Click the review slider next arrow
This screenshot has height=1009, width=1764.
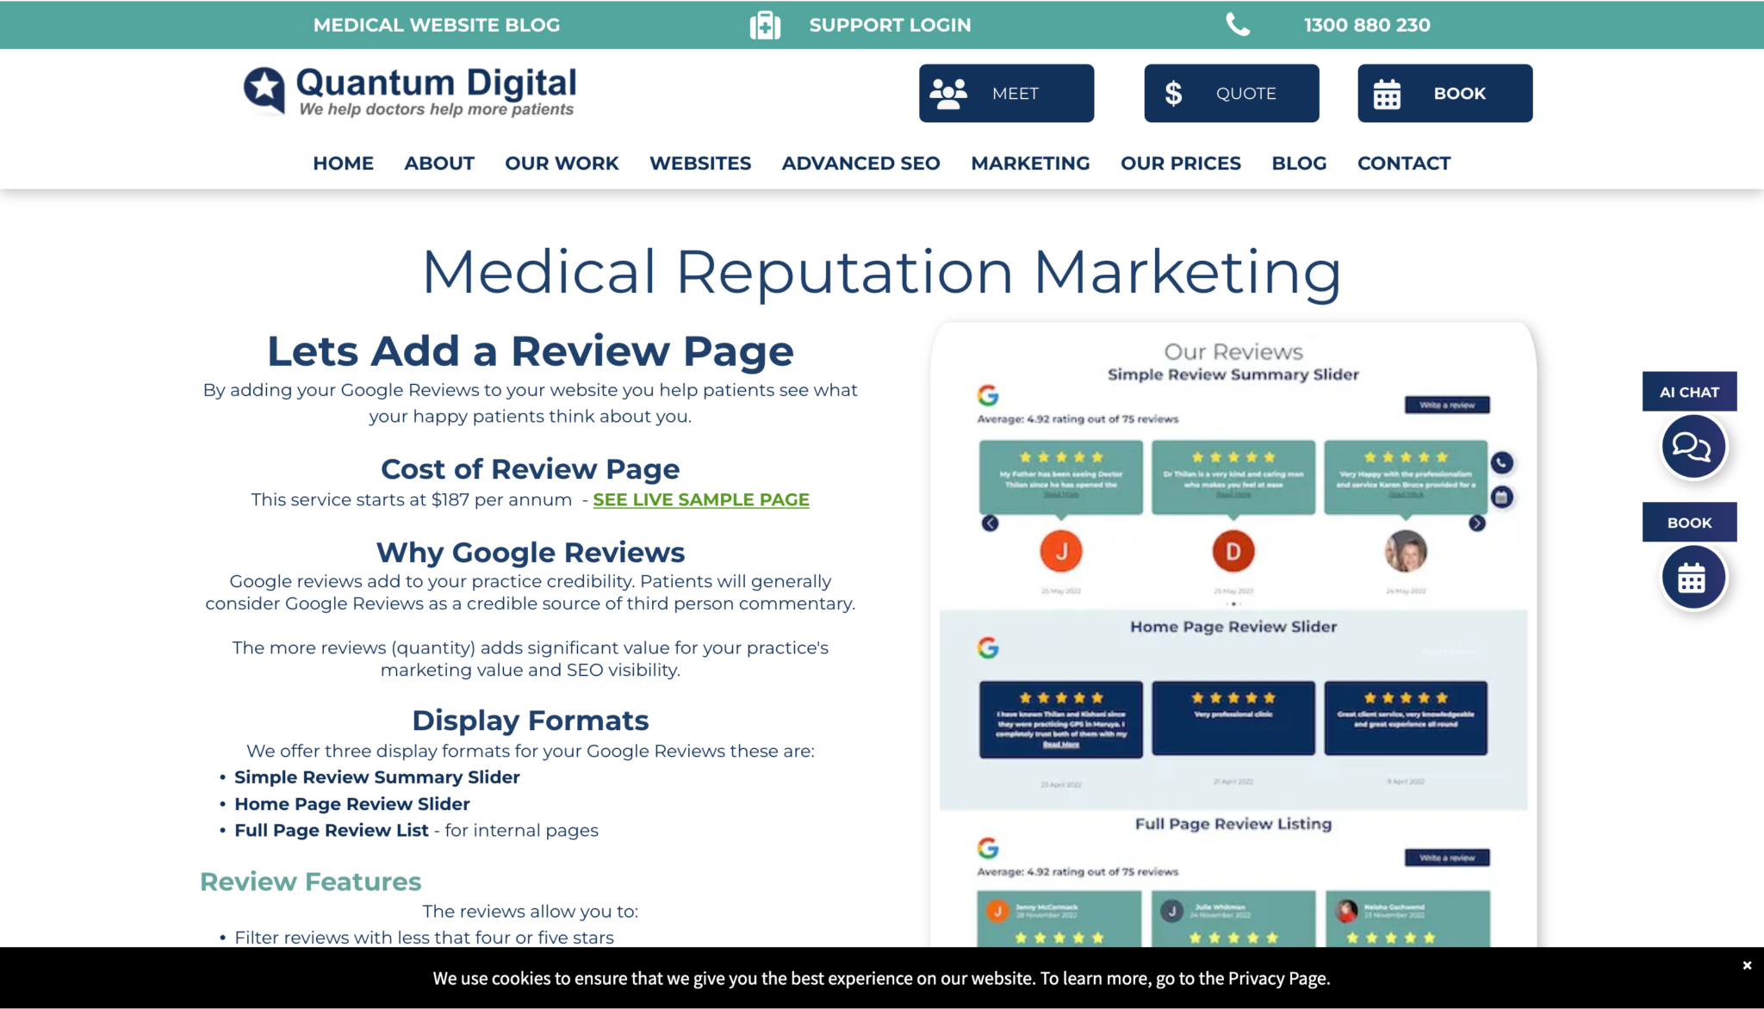[1477, 523]
